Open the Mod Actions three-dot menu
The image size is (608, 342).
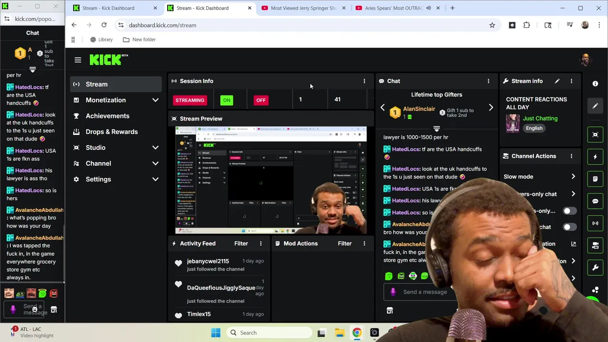[x=364, y=244]
